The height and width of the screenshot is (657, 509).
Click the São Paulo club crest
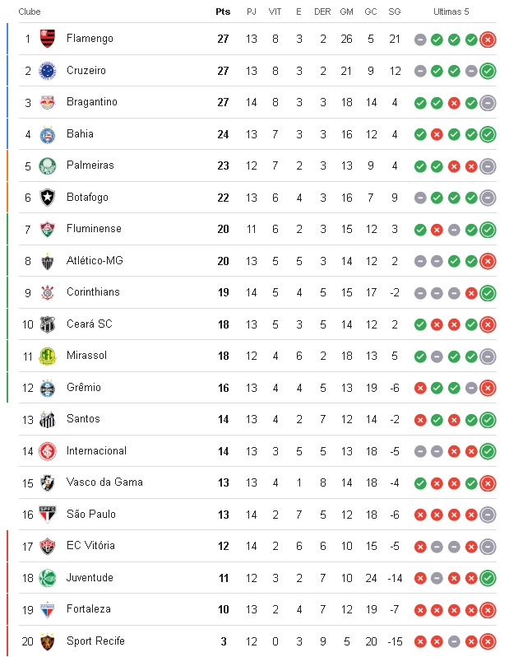pyautogui.click(x=48, y=514)
